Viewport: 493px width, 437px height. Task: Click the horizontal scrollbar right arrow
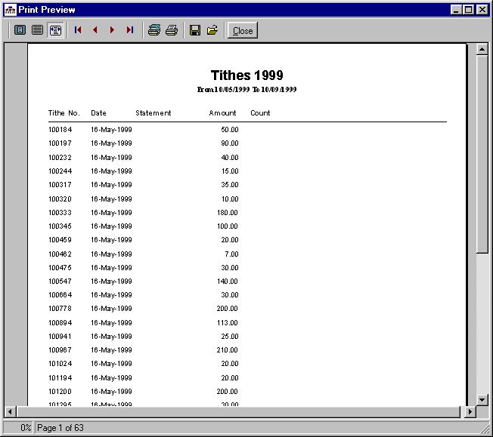click(470, 411)
